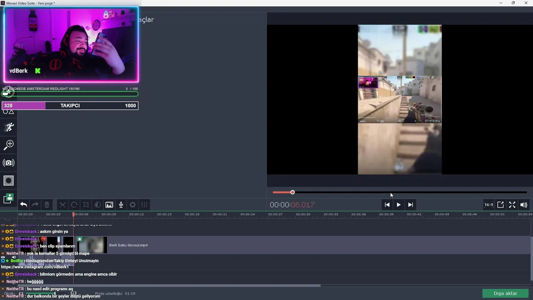Screen dimensions: 533x300
Task: Open the Animation tool with running figure
Action: click(9, 127)
